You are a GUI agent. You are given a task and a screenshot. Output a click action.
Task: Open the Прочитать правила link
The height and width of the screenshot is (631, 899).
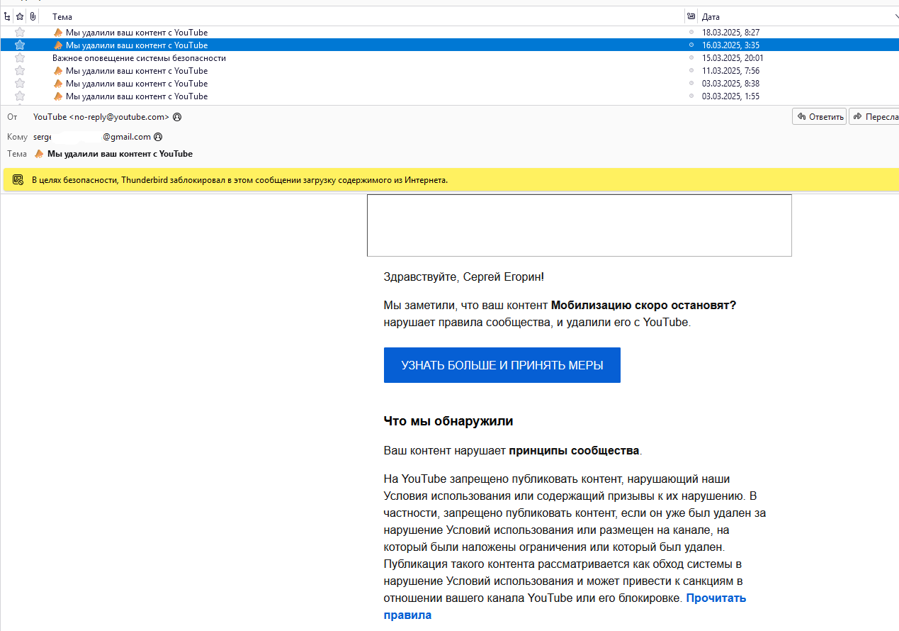(565, 606)
